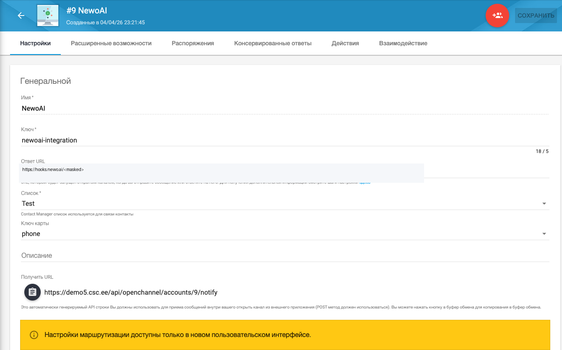The width and height of the screenshot is (562, 350).
Task: Click the Ключ field with newoai-integration
Action: pos(285,140)
